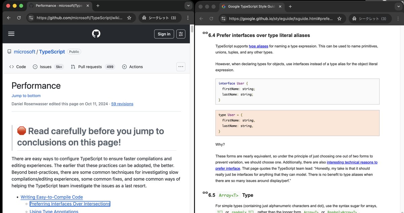
Task: Open the tab search dropdown in the style guide window
Action: [x=399, y=6]
